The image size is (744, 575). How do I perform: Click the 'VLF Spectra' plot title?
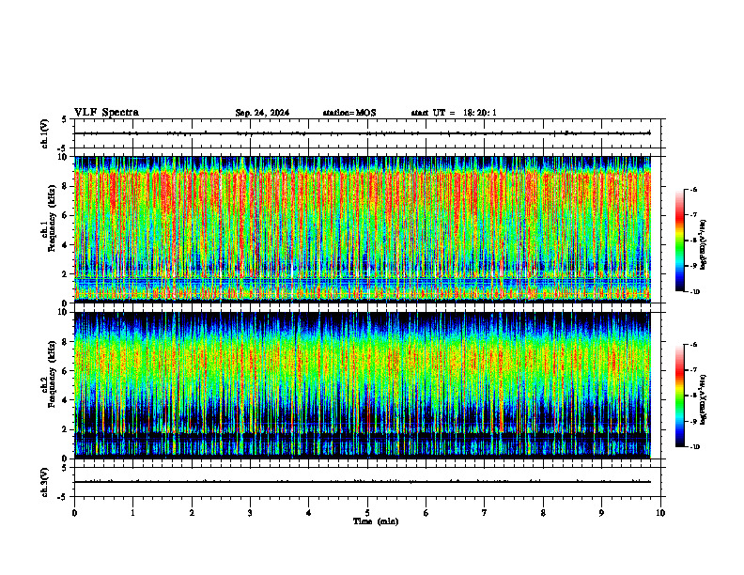point(106,113)
